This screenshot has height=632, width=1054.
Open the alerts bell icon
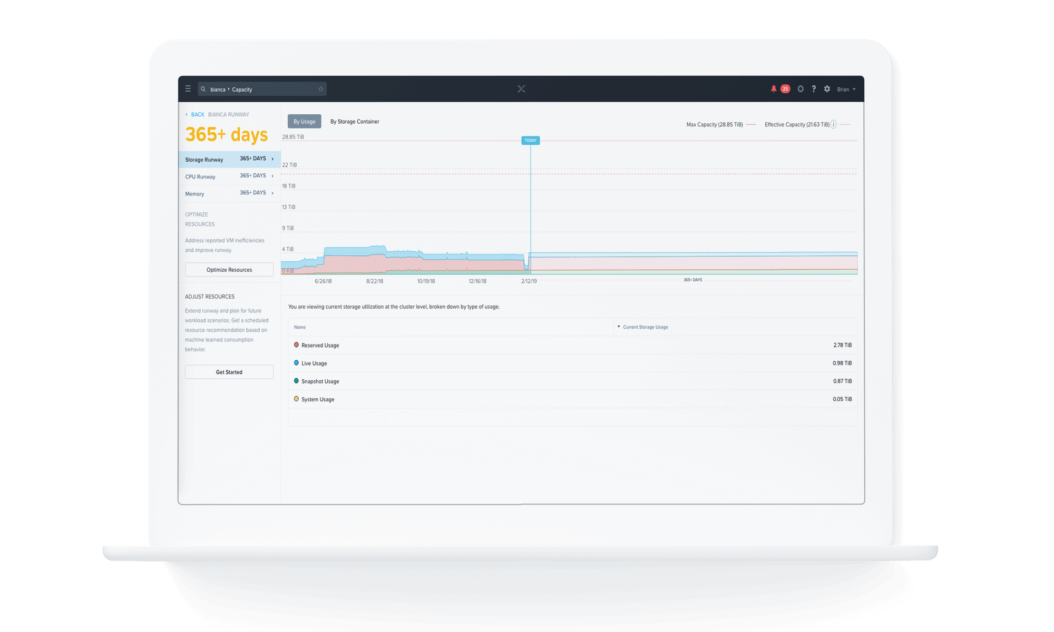[774, 89]
